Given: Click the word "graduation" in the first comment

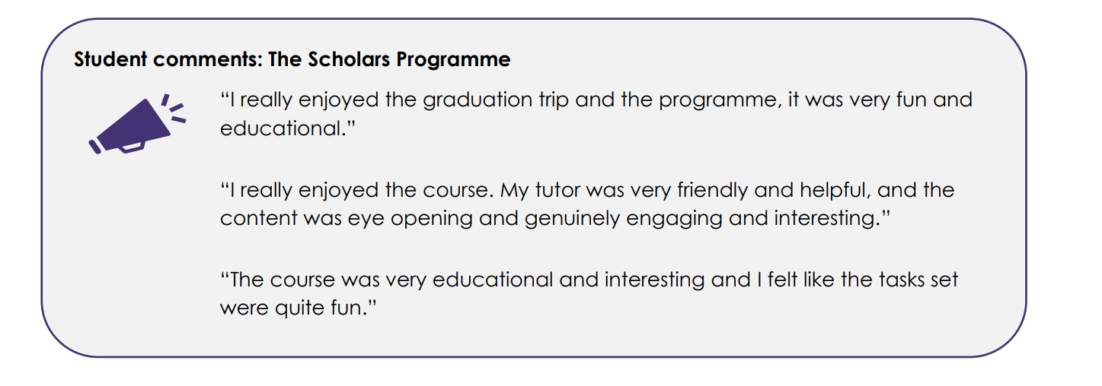Looking at the screenshot, I should tap(476, 100).
